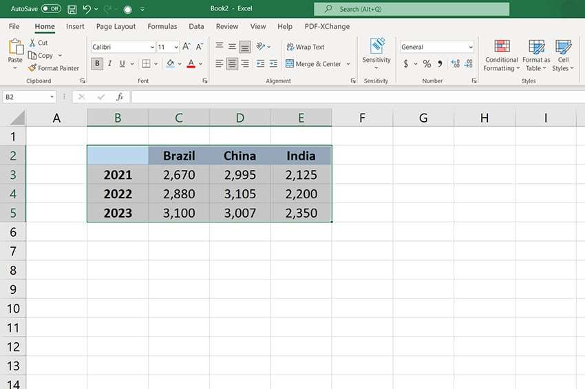
Task: Switch to the Insert tab
Action: coord(75,27)
